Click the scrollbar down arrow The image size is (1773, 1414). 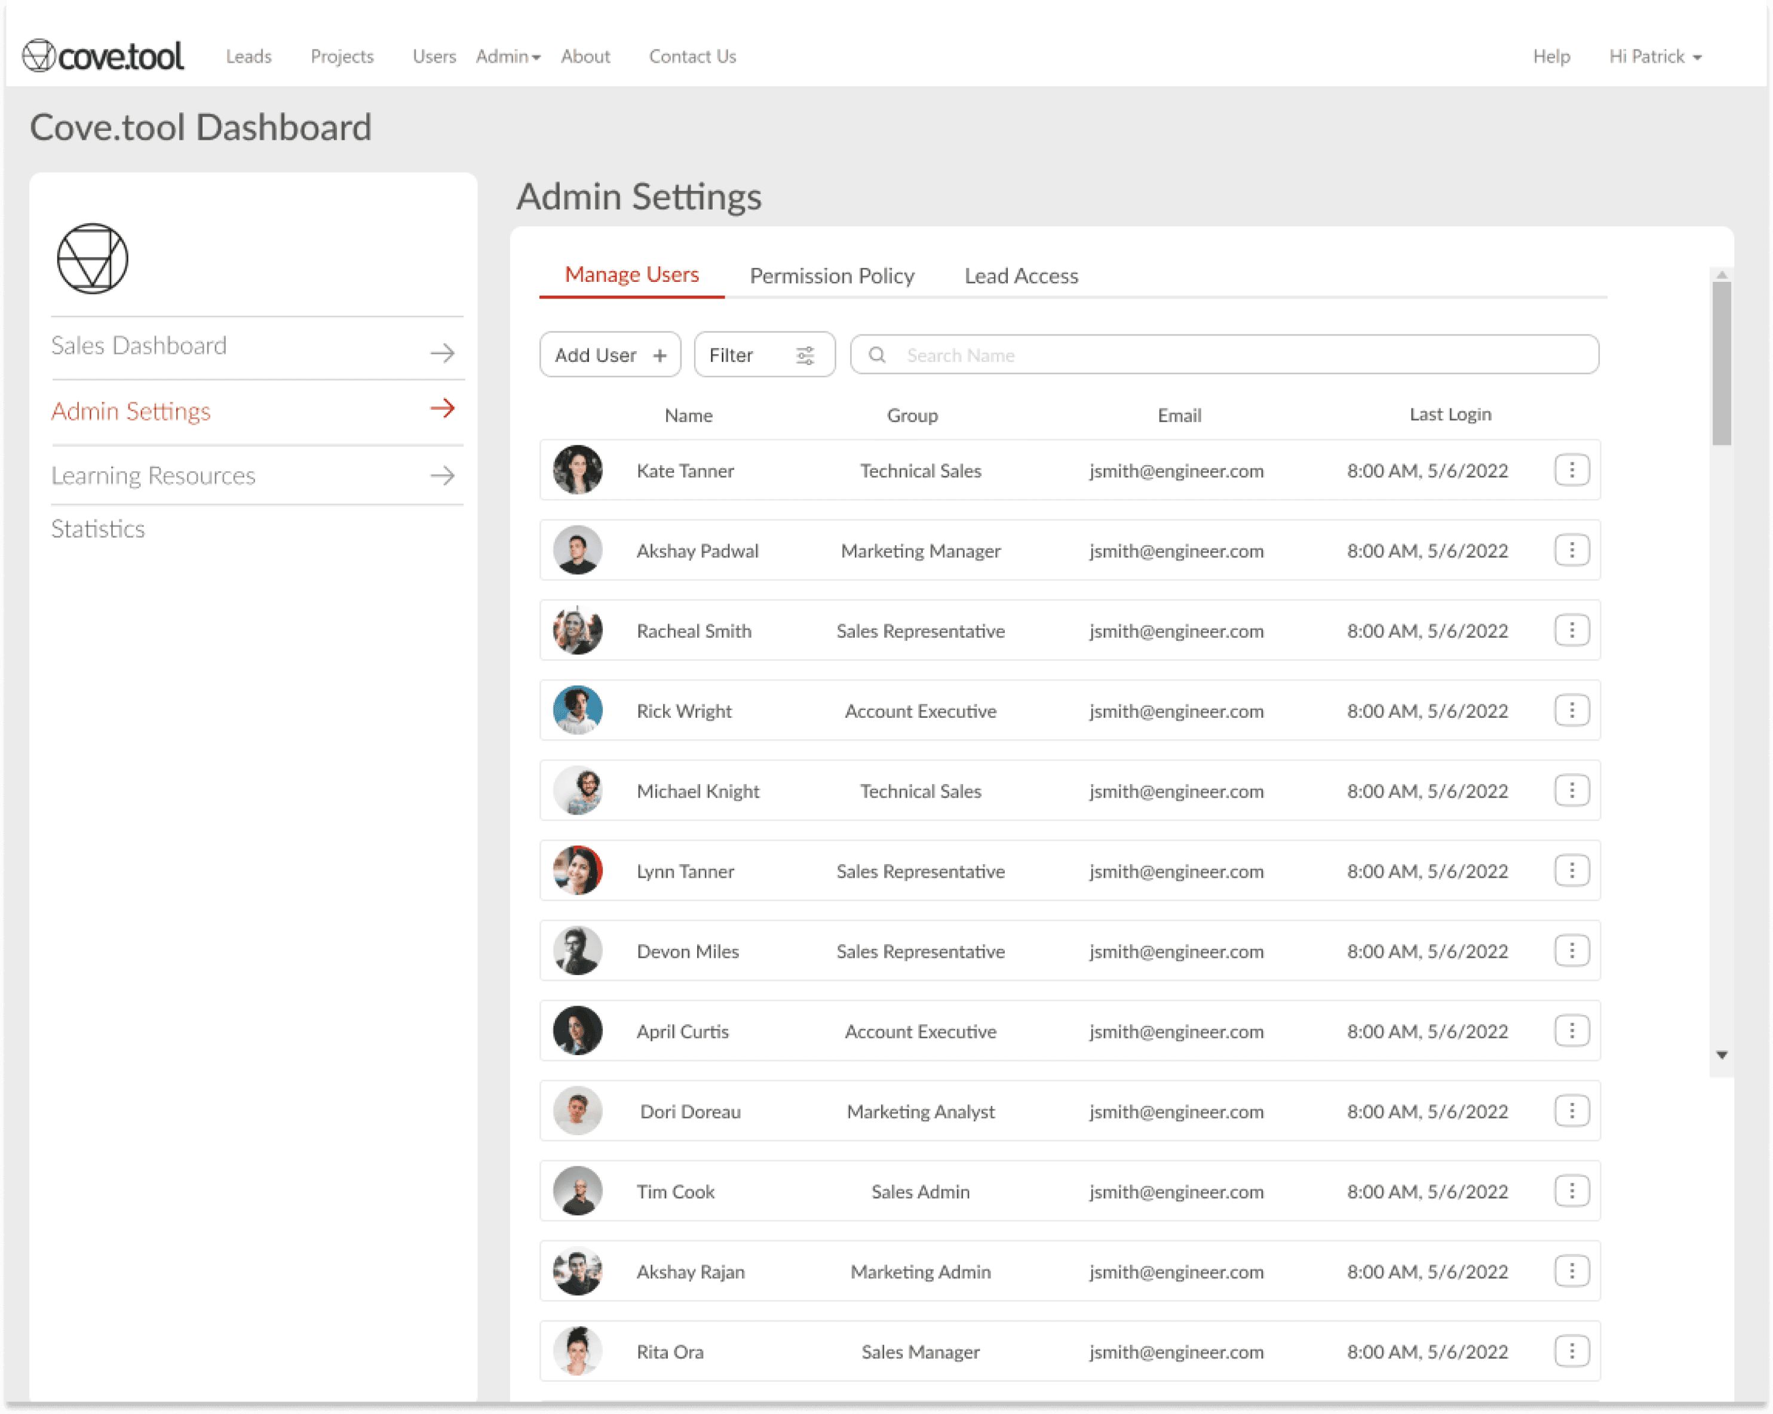(x=1721, y=1055)
